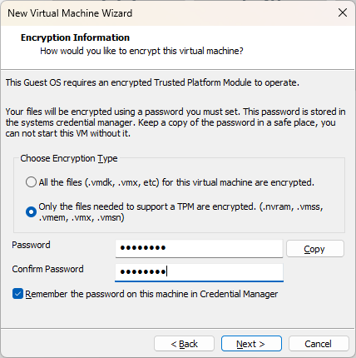
Task: Click the Choose Encryption Type group label
Action: tap(69, 158)
